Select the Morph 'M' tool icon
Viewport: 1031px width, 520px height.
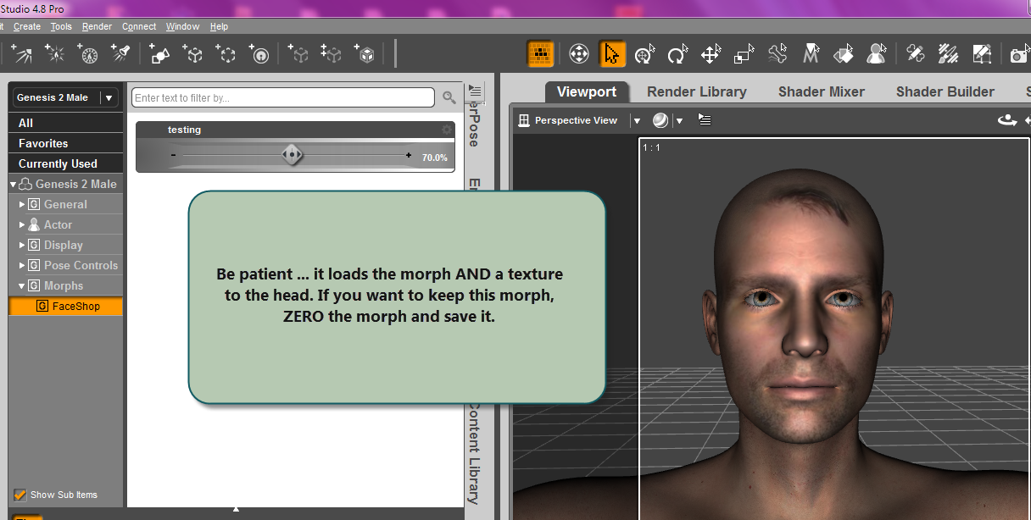pos(811,55)
